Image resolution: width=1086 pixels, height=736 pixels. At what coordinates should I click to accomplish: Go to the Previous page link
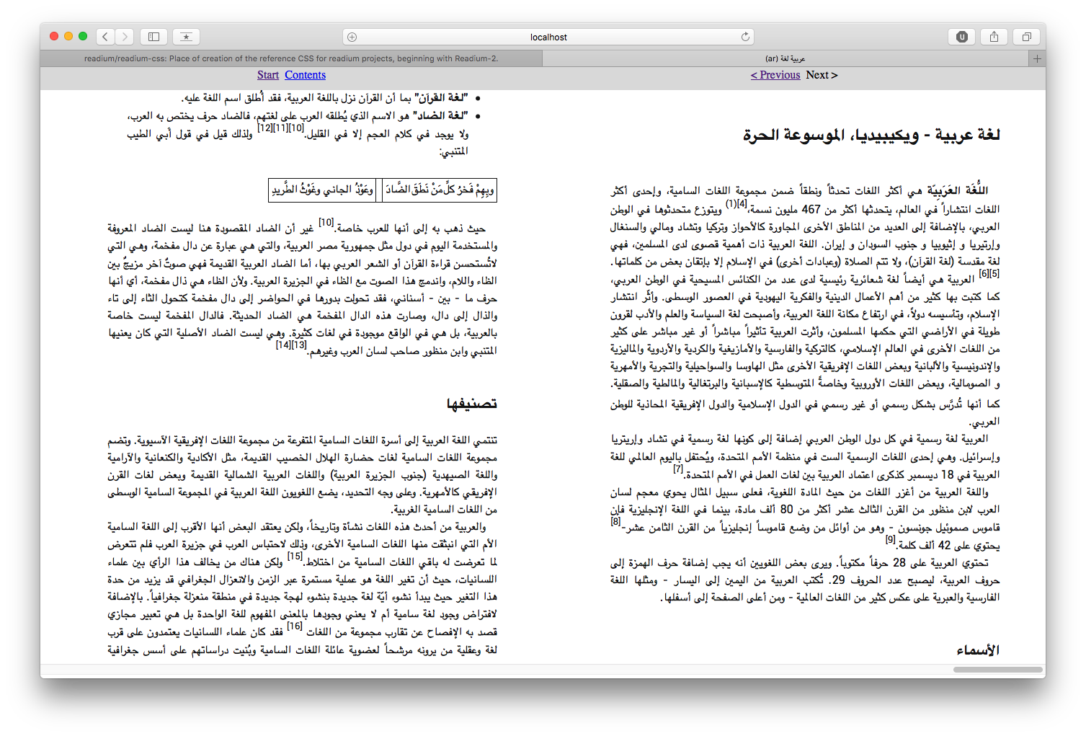[x=775, y=75]
